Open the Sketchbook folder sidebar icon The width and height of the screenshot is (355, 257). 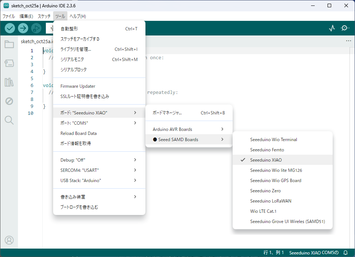(9, 45)
